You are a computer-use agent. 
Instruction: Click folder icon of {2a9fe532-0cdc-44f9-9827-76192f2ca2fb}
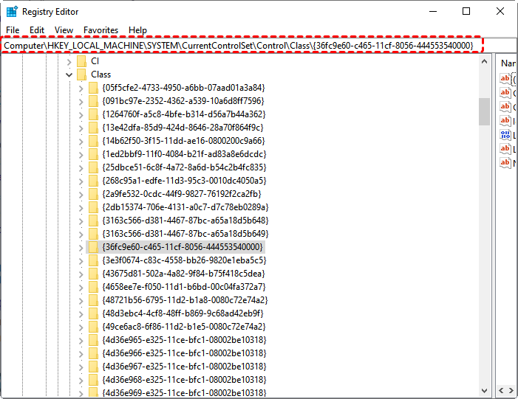94,194
